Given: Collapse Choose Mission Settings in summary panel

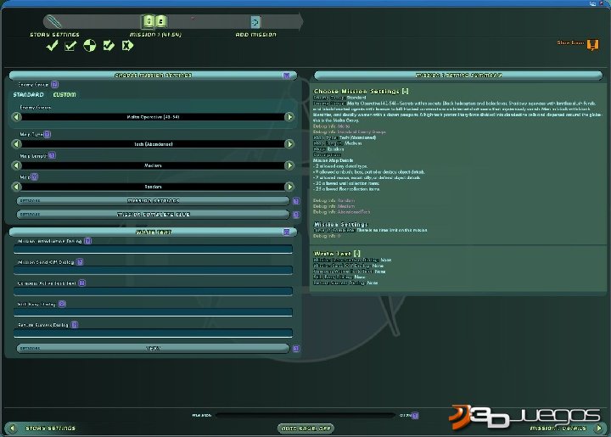Looking at the screenshot, I should (x=406, y=90).
